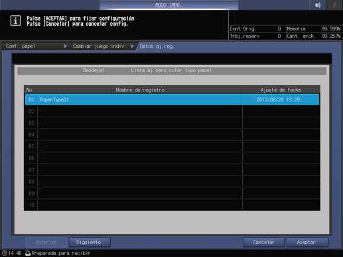343x257 pixels.
Task: Click the Cancelar button
Action: (263, 242)
